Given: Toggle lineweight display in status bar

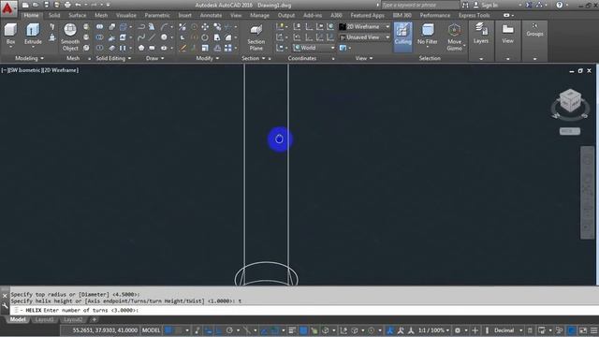Looking at the screenshot, I should pyautogui.click(x=292, y=330).
